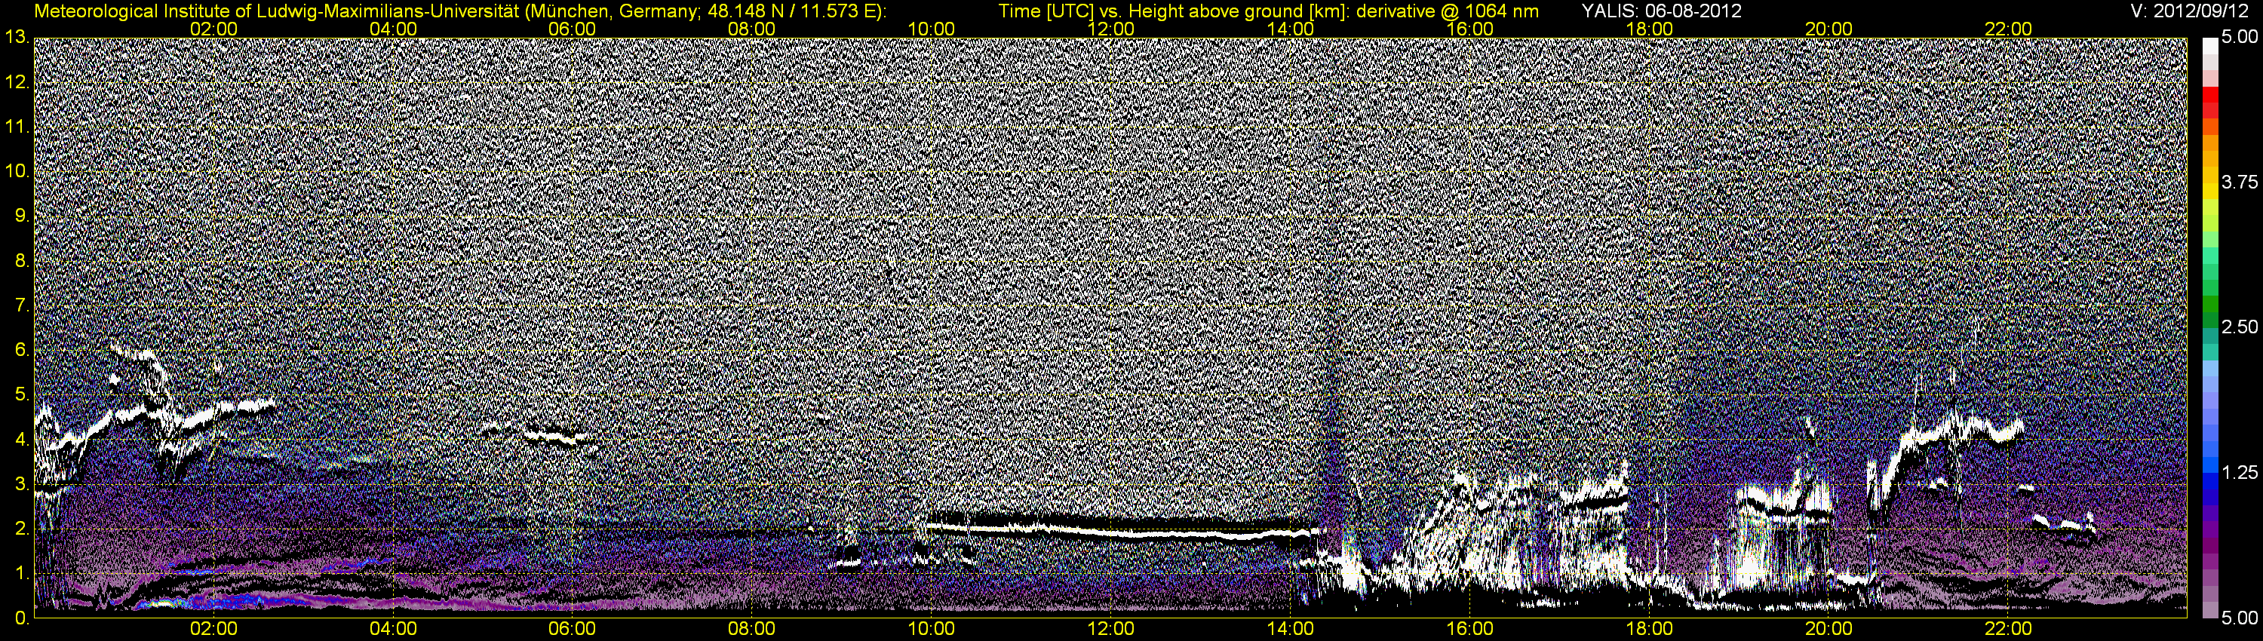Click the 'V: 2012/09/12' version label
Viewport: 2263px width, 641px height.
click(2189, 11)
